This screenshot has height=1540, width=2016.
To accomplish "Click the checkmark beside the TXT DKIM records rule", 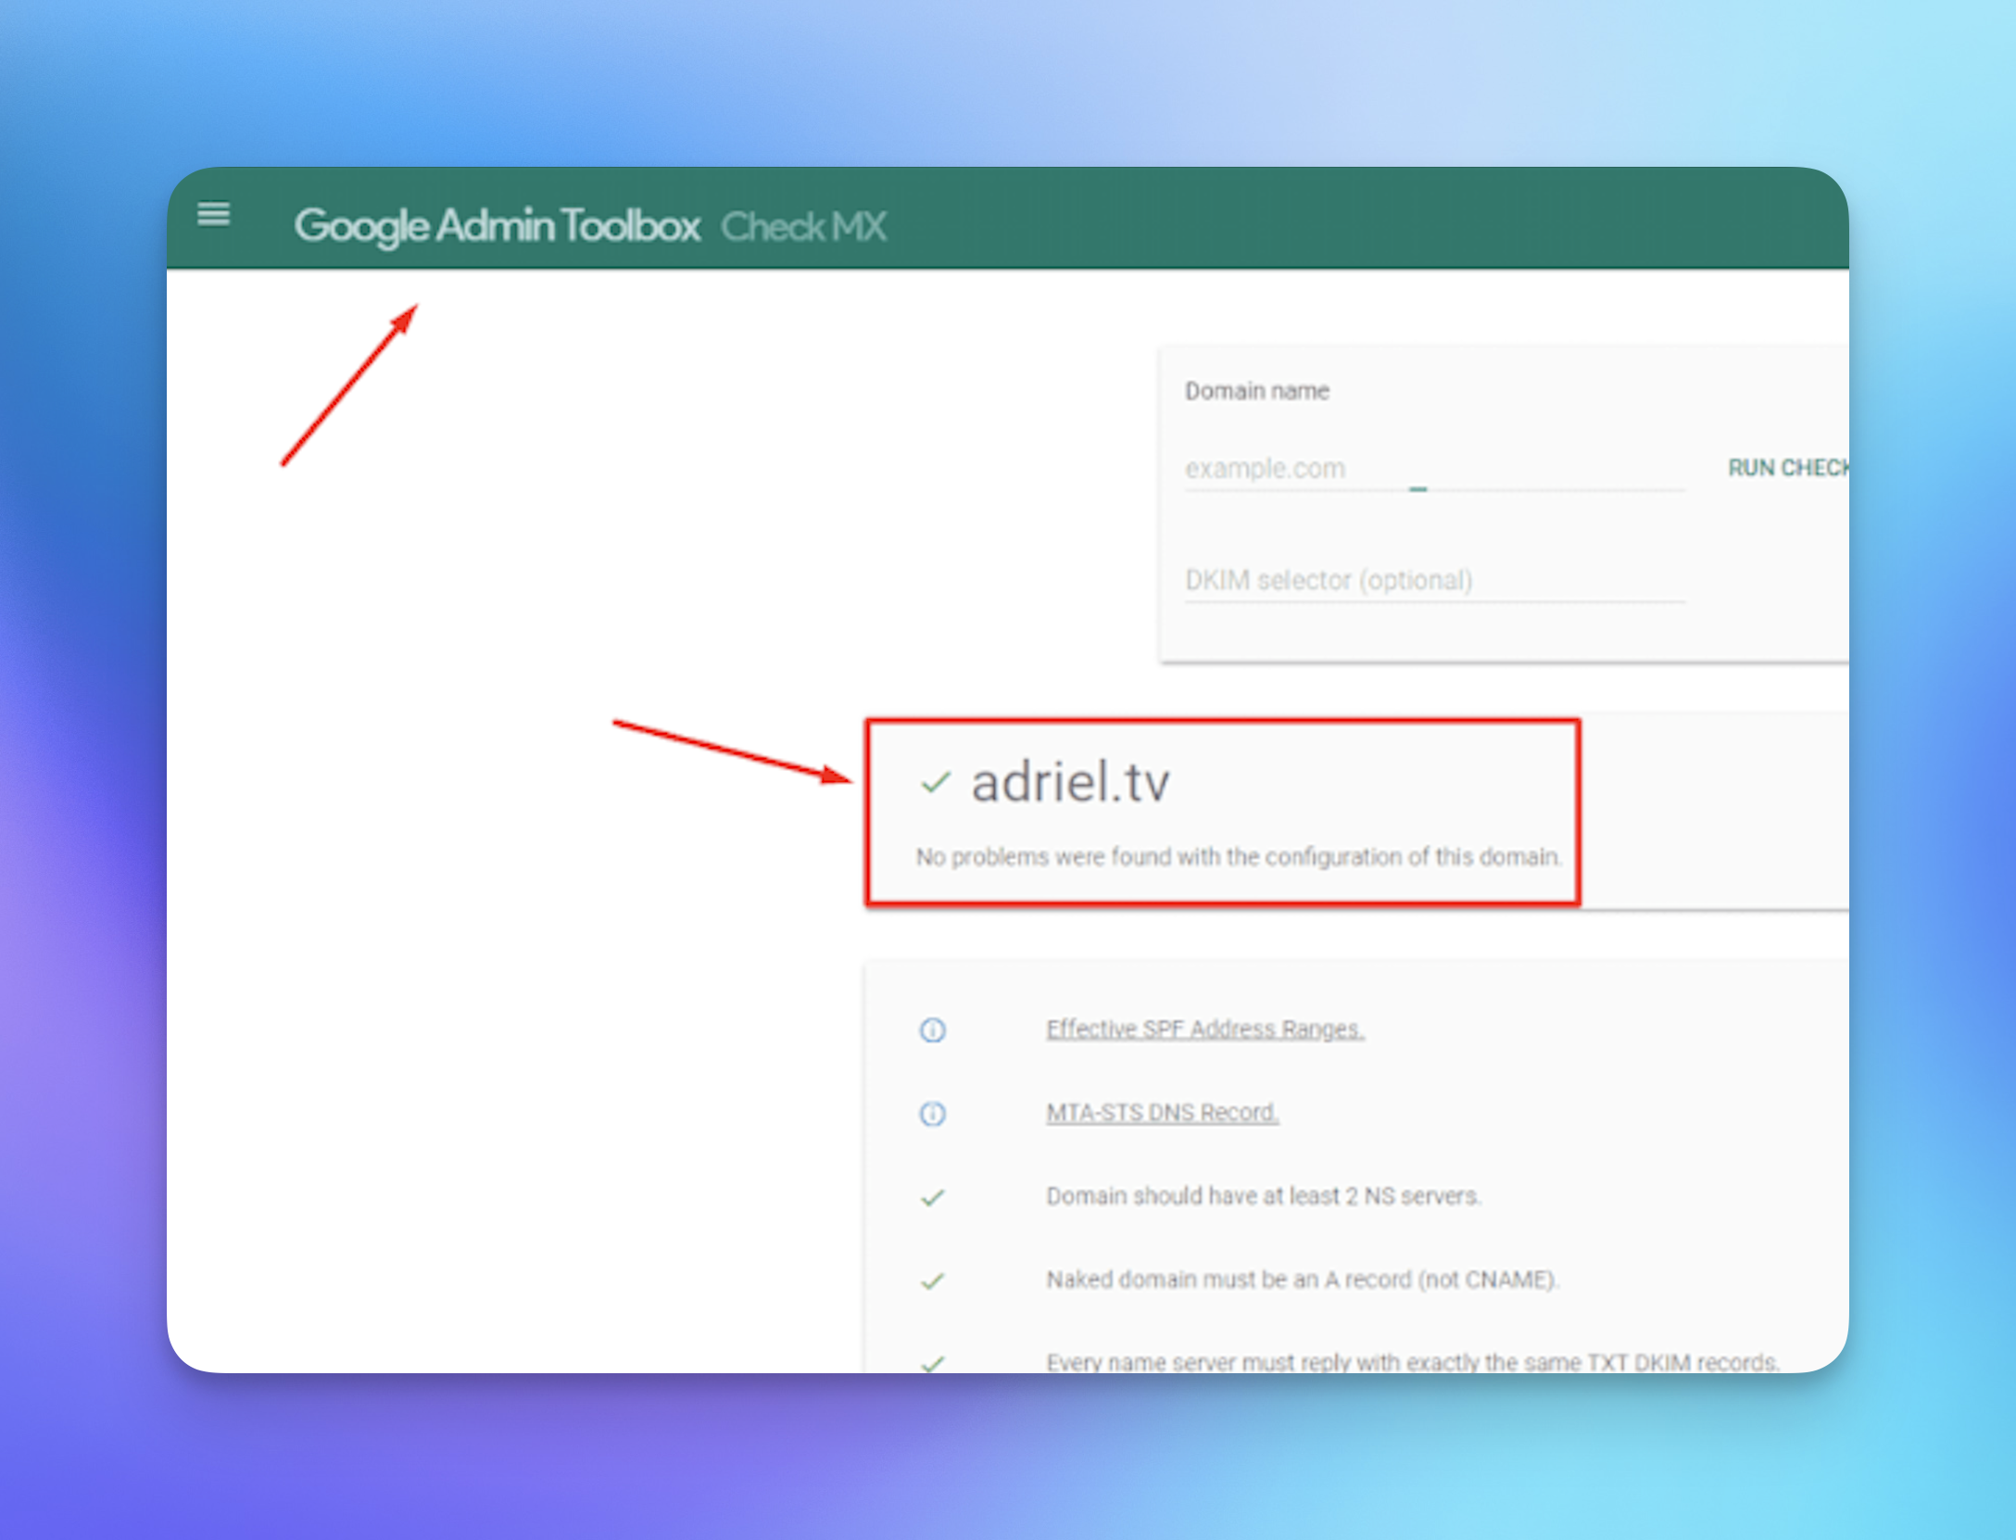I will click(x=932, y=1362).
